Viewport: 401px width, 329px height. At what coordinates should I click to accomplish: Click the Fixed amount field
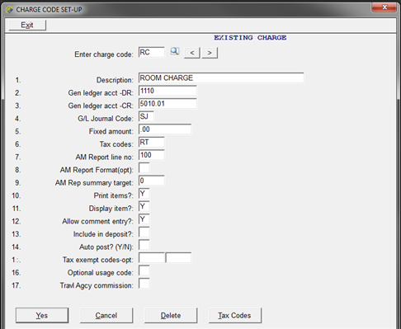(165, 129)
